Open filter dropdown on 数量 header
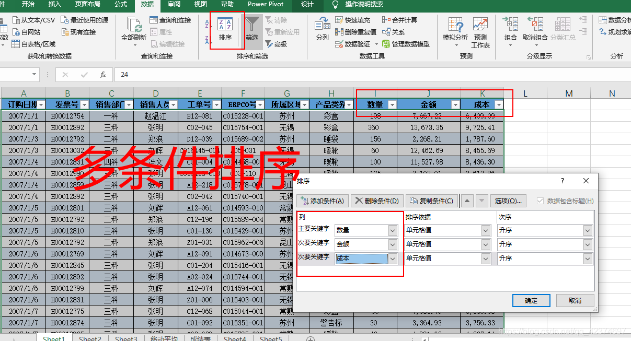The image size is (631, 341). click(x=392, y=105)
